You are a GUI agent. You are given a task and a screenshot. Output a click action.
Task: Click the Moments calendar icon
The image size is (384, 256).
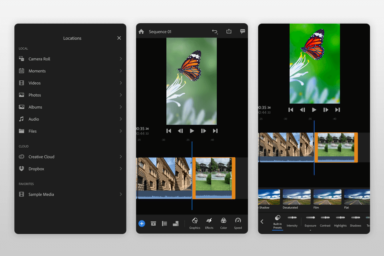coord(22,71)
